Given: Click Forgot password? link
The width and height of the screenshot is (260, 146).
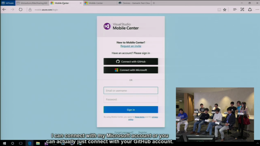Looking at the screenshot, I should pyautogui.click(x=124, y=132).
